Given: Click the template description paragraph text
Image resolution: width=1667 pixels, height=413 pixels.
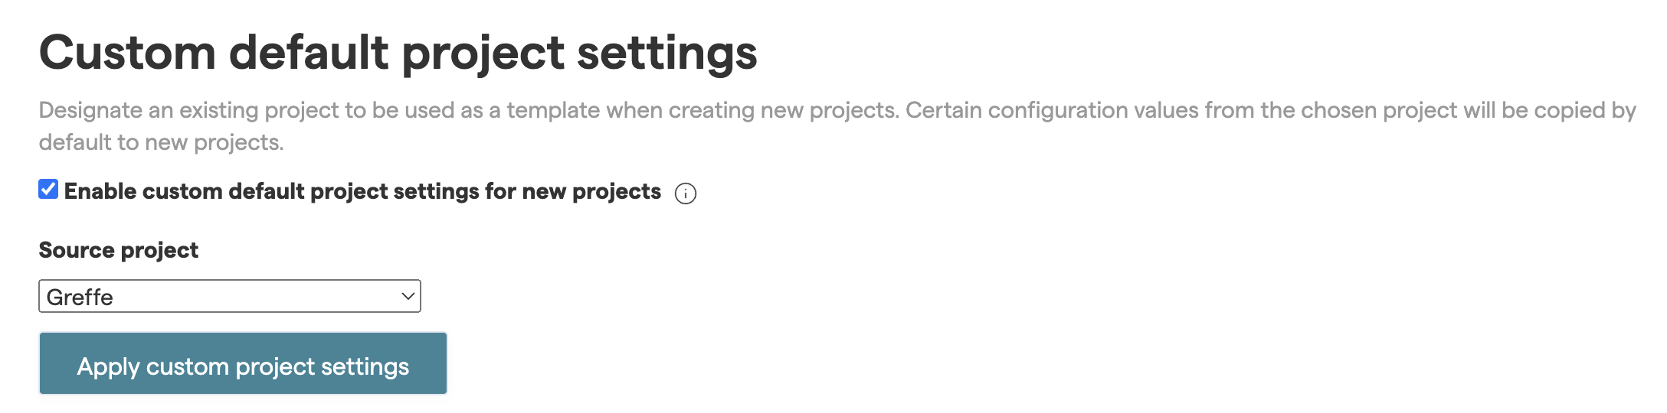Looking at the screenshot, I should point(837,111).
